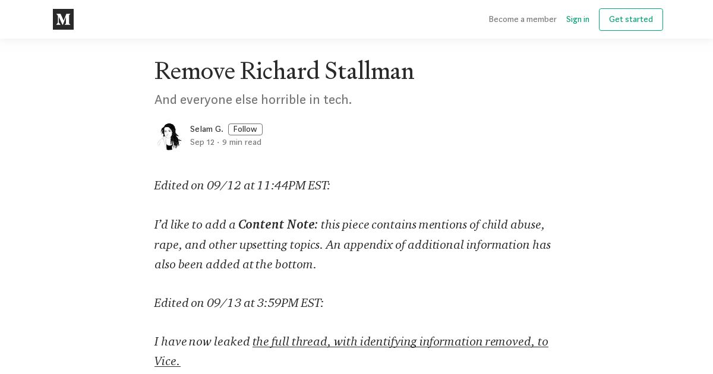Click the Remove Richard Stallman headline
The height and width of the screenshot is (374, 713).
point(284,71)
